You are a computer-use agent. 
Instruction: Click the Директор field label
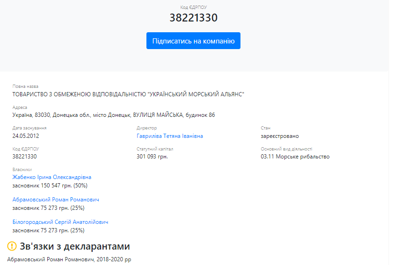(146, 128)
